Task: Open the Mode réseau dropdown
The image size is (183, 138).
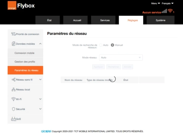Action: 121,57
